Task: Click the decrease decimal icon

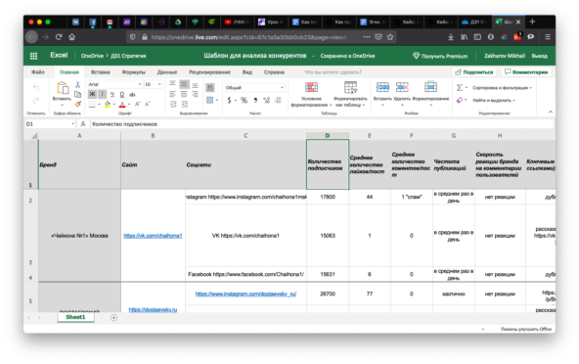Action: (278, 100)
